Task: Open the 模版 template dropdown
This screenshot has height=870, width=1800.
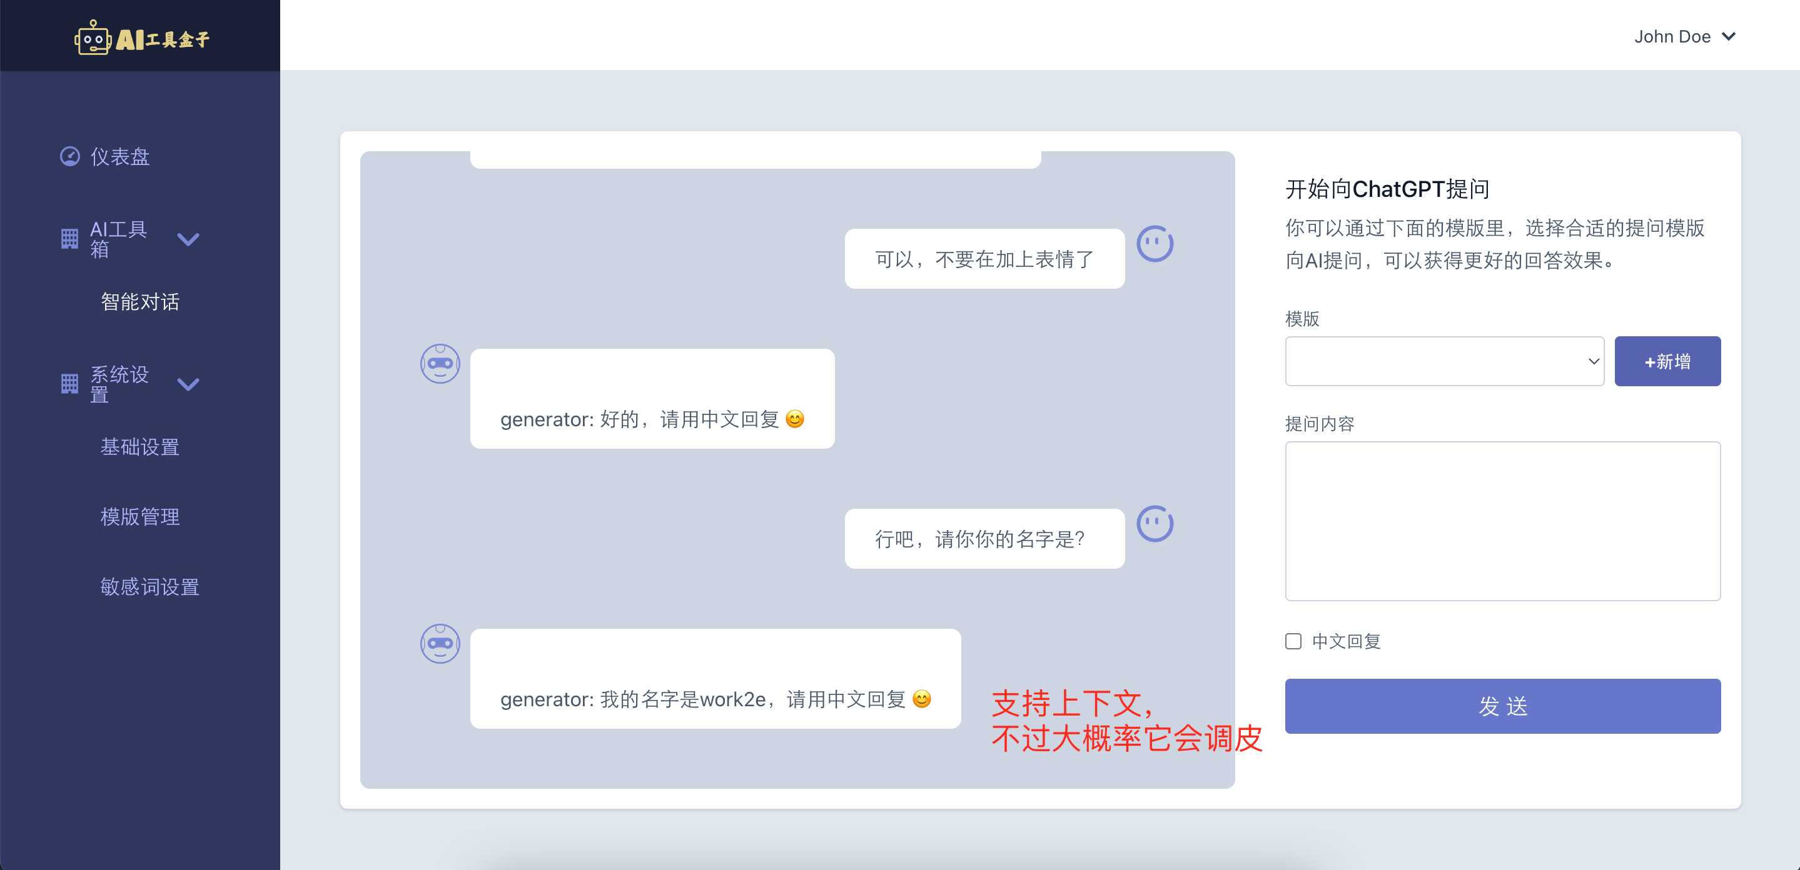Action: (x=1444, y=361)
